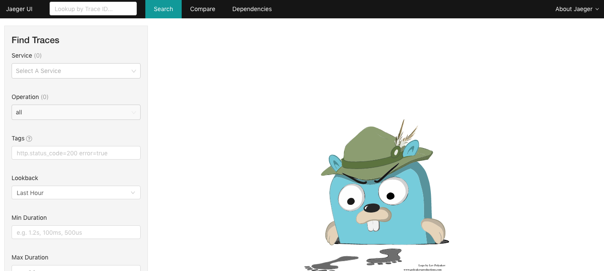604x271 pixels.
Task: Expand the Operation dropdown showing all
Action: pos(76,112)
